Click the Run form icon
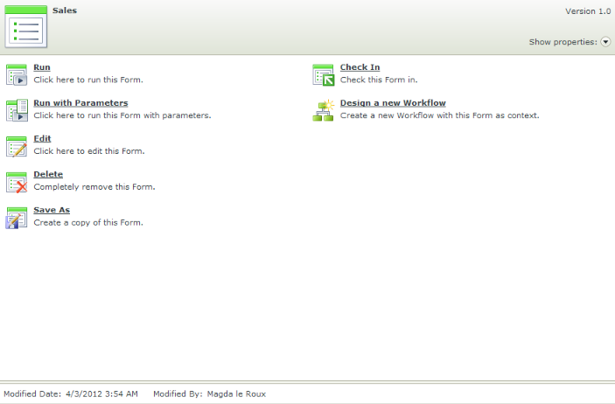This screenshot has width=615, height=404. click(x=17, y=74)
